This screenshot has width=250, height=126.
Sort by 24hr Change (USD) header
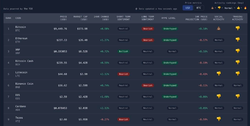coord(101,18)
